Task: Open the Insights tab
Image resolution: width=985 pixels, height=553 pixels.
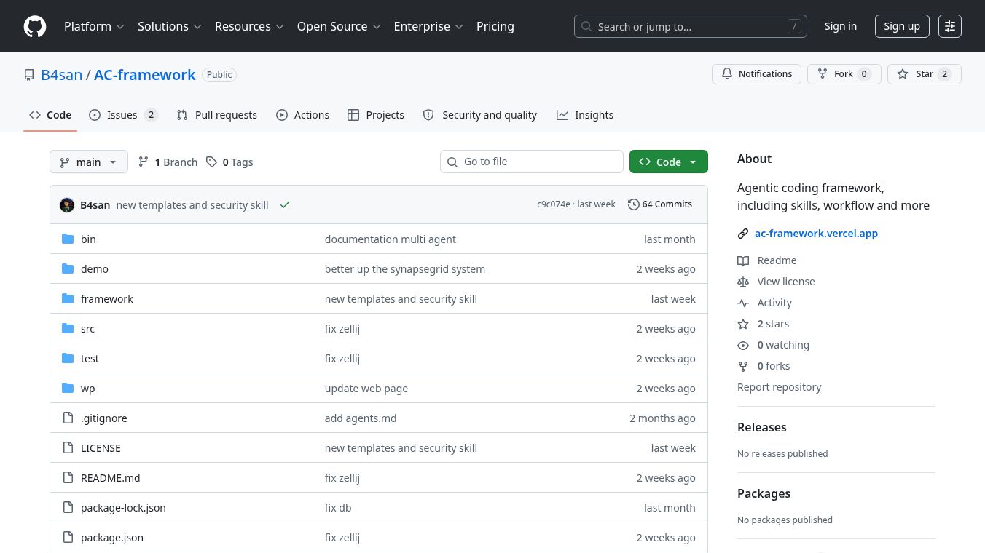Action: coord(585,114)
